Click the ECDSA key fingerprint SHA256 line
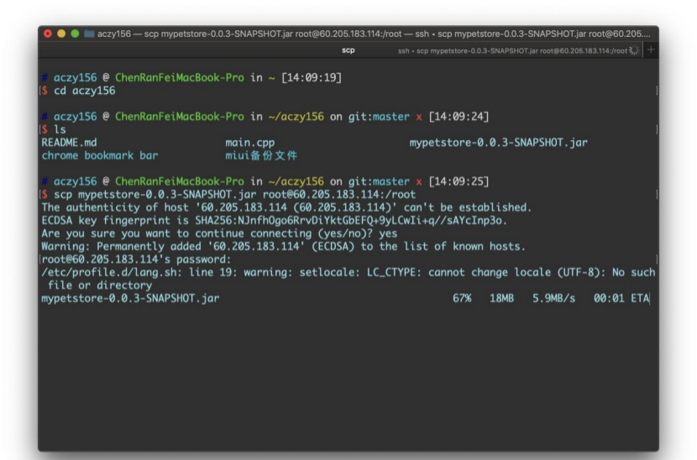This screenshot has height=460, width=697. [x=274, y=221]
